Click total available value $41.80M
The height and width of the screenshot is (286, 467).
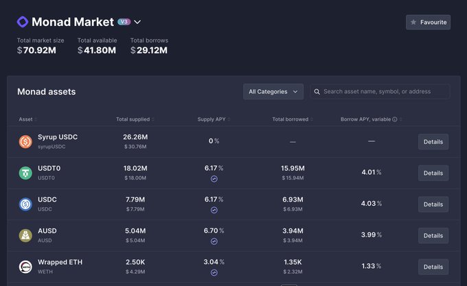97,50
